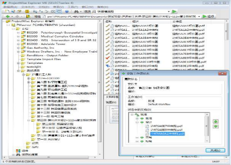Collapse the root workflow node in the dialog tree

point(132,115)
